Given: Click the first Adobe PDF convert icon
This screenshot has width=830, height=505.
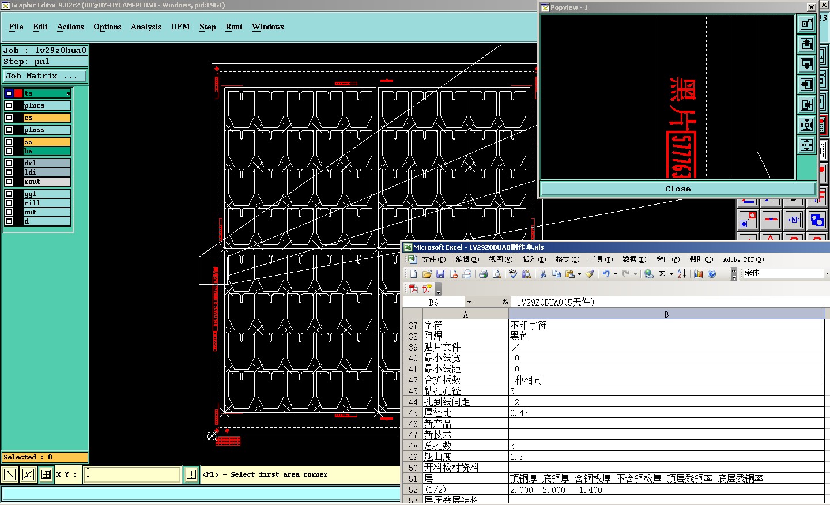Looking at the screenshot, I should [413, 289].
